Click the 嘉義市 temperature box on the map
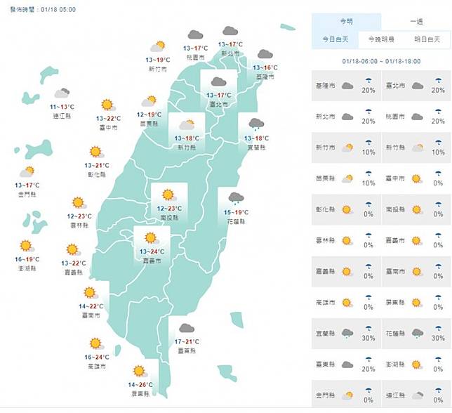The width and height of the screenshot is (452, 413). (x=152, y=243)
